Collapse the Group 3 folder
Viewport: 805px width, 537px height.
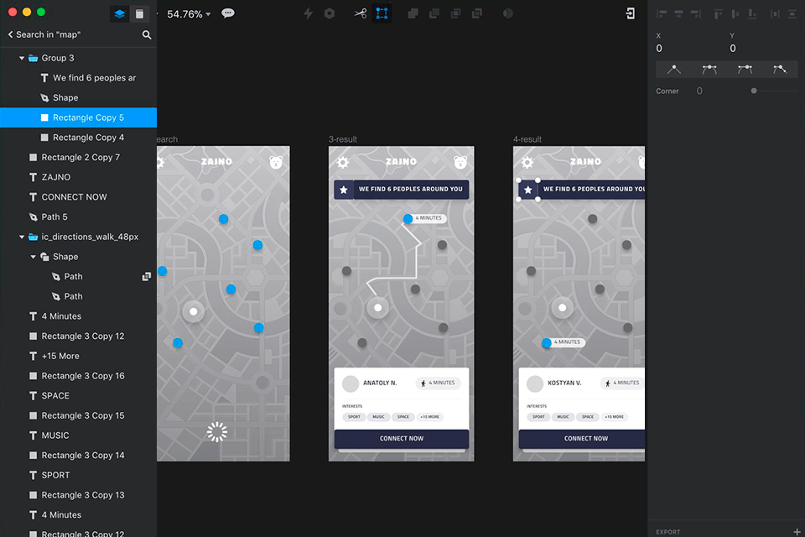(x=22, y=58)
